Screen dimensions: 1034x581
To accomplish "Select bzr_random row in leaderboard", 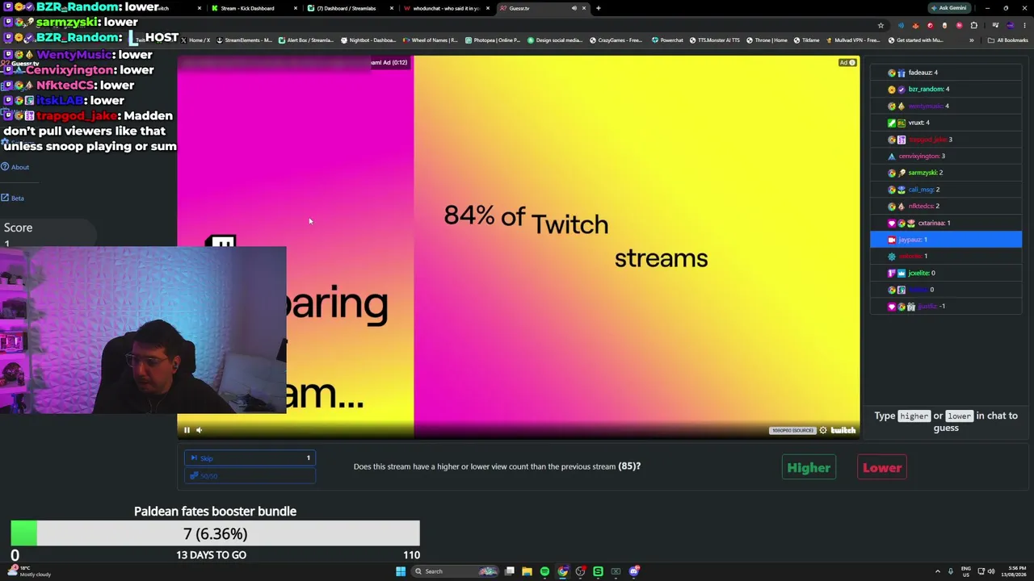I will coord(946,90).
